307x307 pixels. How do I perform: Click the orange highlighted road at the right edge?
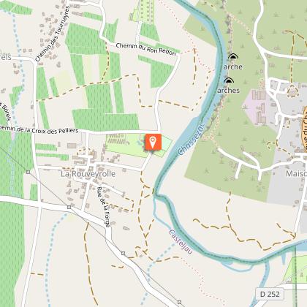pyautogui.click(x=305, y=129)
